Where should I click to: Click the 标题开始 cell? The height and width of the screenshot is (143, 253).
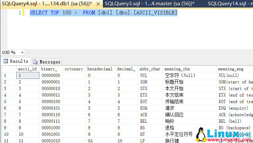[x=190, y=82]
